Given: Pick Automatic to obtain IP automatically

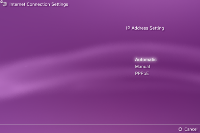Looking at the screenshot, I should point(146,60).
